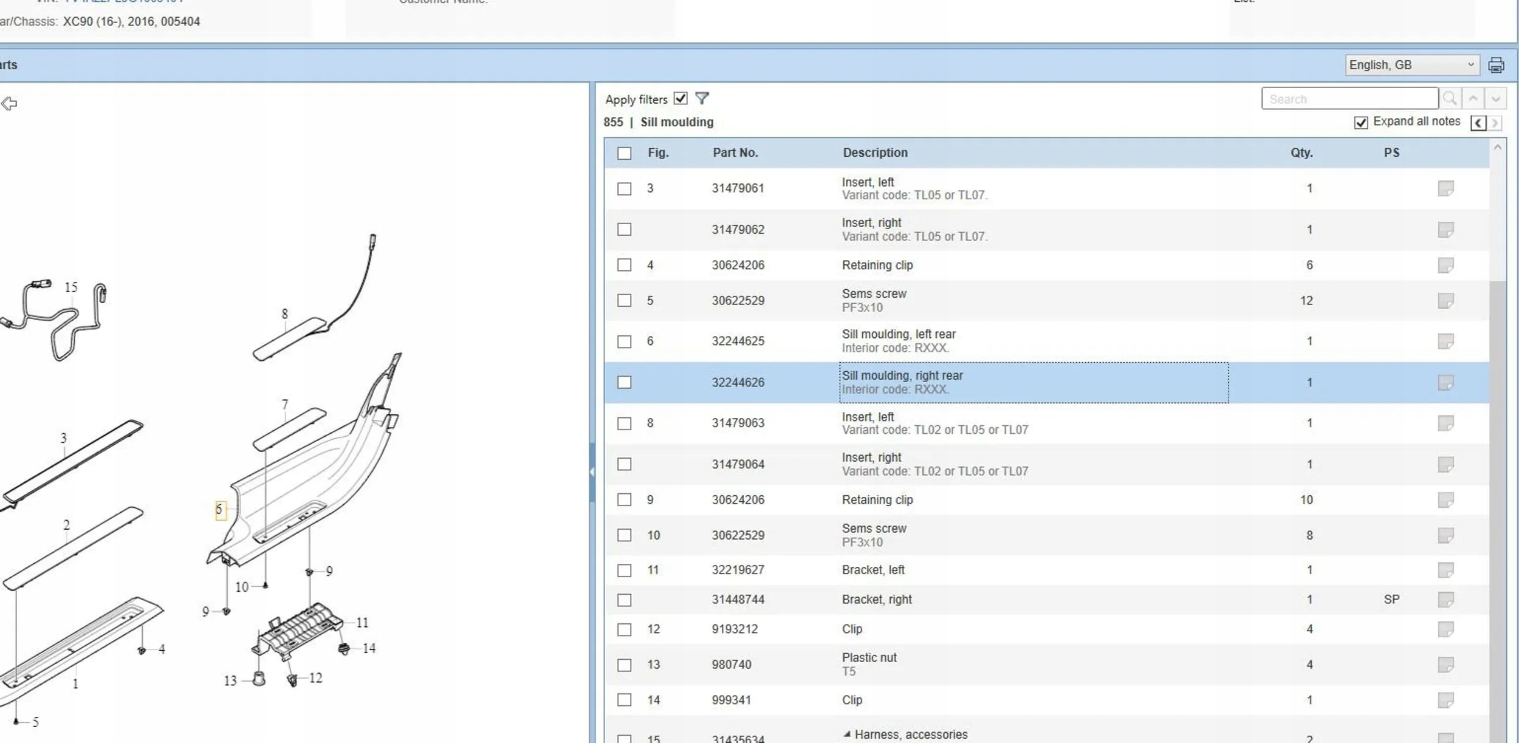Click the filter funnel icon

[702, 98]
